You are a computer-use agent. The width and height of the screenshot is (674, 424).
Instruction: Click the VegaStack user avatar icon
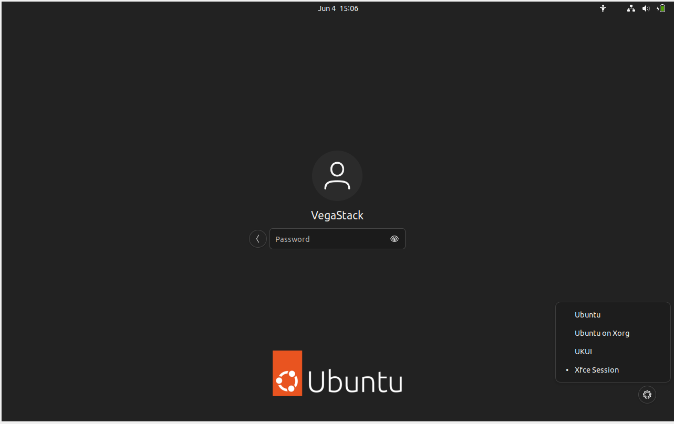tap(337, 176)
